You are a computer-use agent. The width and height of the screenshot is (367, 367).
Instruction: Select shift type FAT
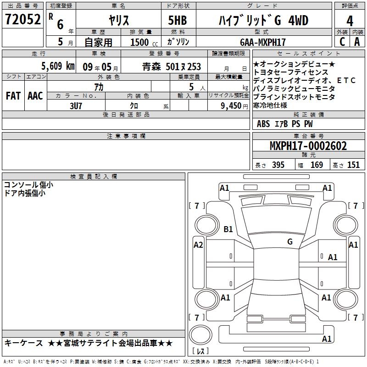coord(13,96)
